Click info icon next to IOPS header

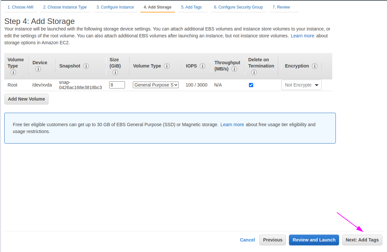(203, 66)
